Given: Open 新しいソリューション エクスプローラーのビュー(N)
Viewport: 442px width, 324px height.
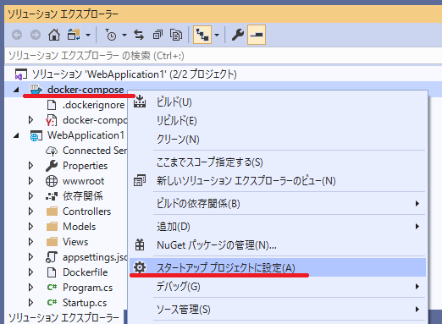Looking at the screenshot, I should (x=278, y=181).
